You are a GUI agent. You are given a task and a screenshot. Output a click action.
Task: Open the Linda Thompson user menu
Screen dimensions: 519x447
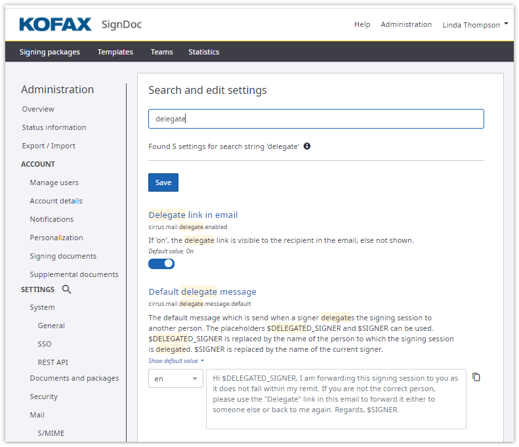pyautogui.click(x=475, y=25)
